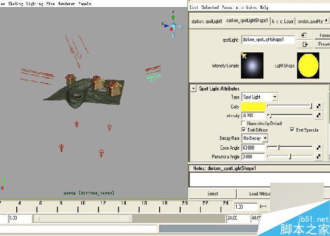Open Attributes menu in Attribute Editor
This screenshot has height=236, width=330.
(246, 7)
